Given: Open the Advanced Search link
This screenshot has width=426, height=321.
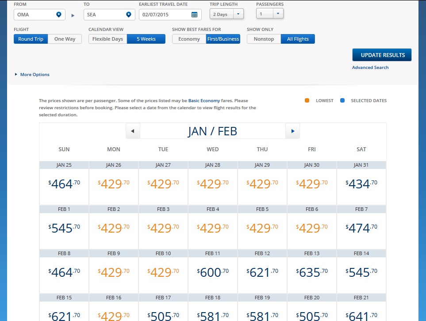Looking at the screenshot, I should (370, 68).
